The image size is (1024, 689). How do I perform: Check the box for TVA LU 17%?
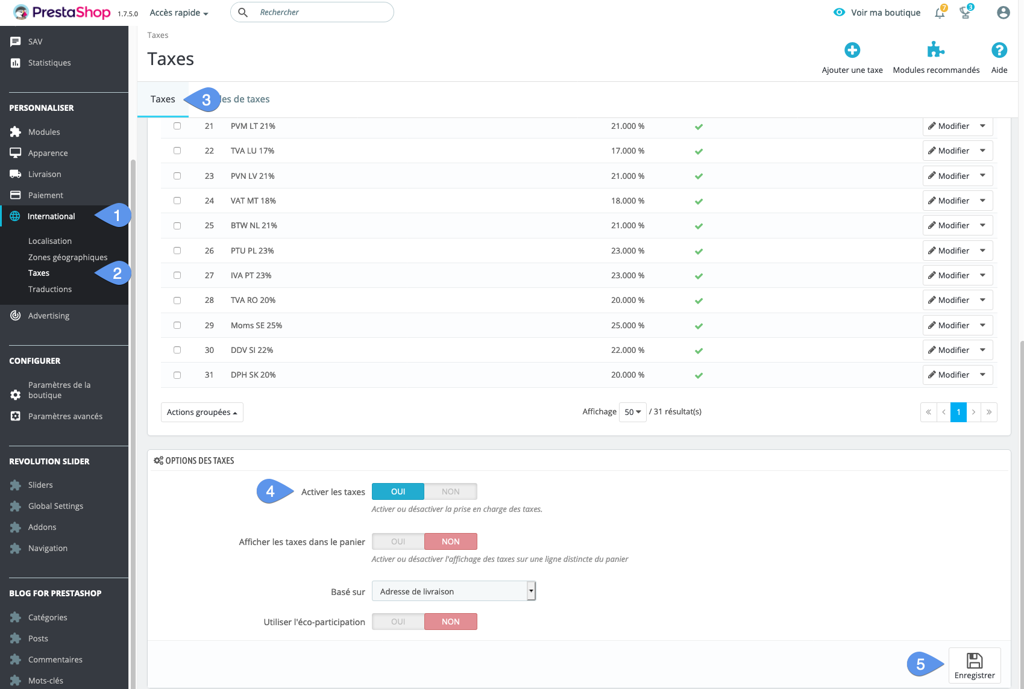tap(177, 151)
